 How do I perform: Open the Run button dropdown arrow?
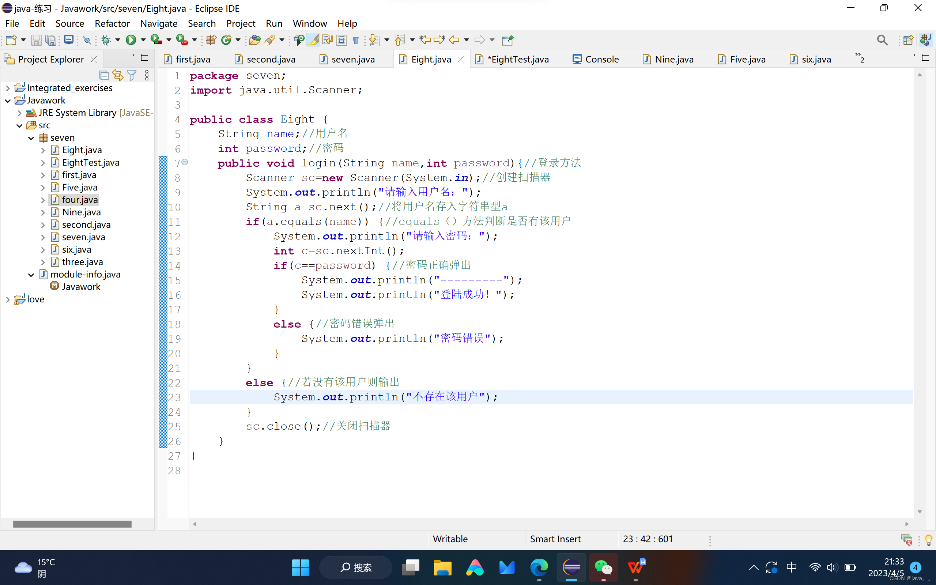pos(143,40)
